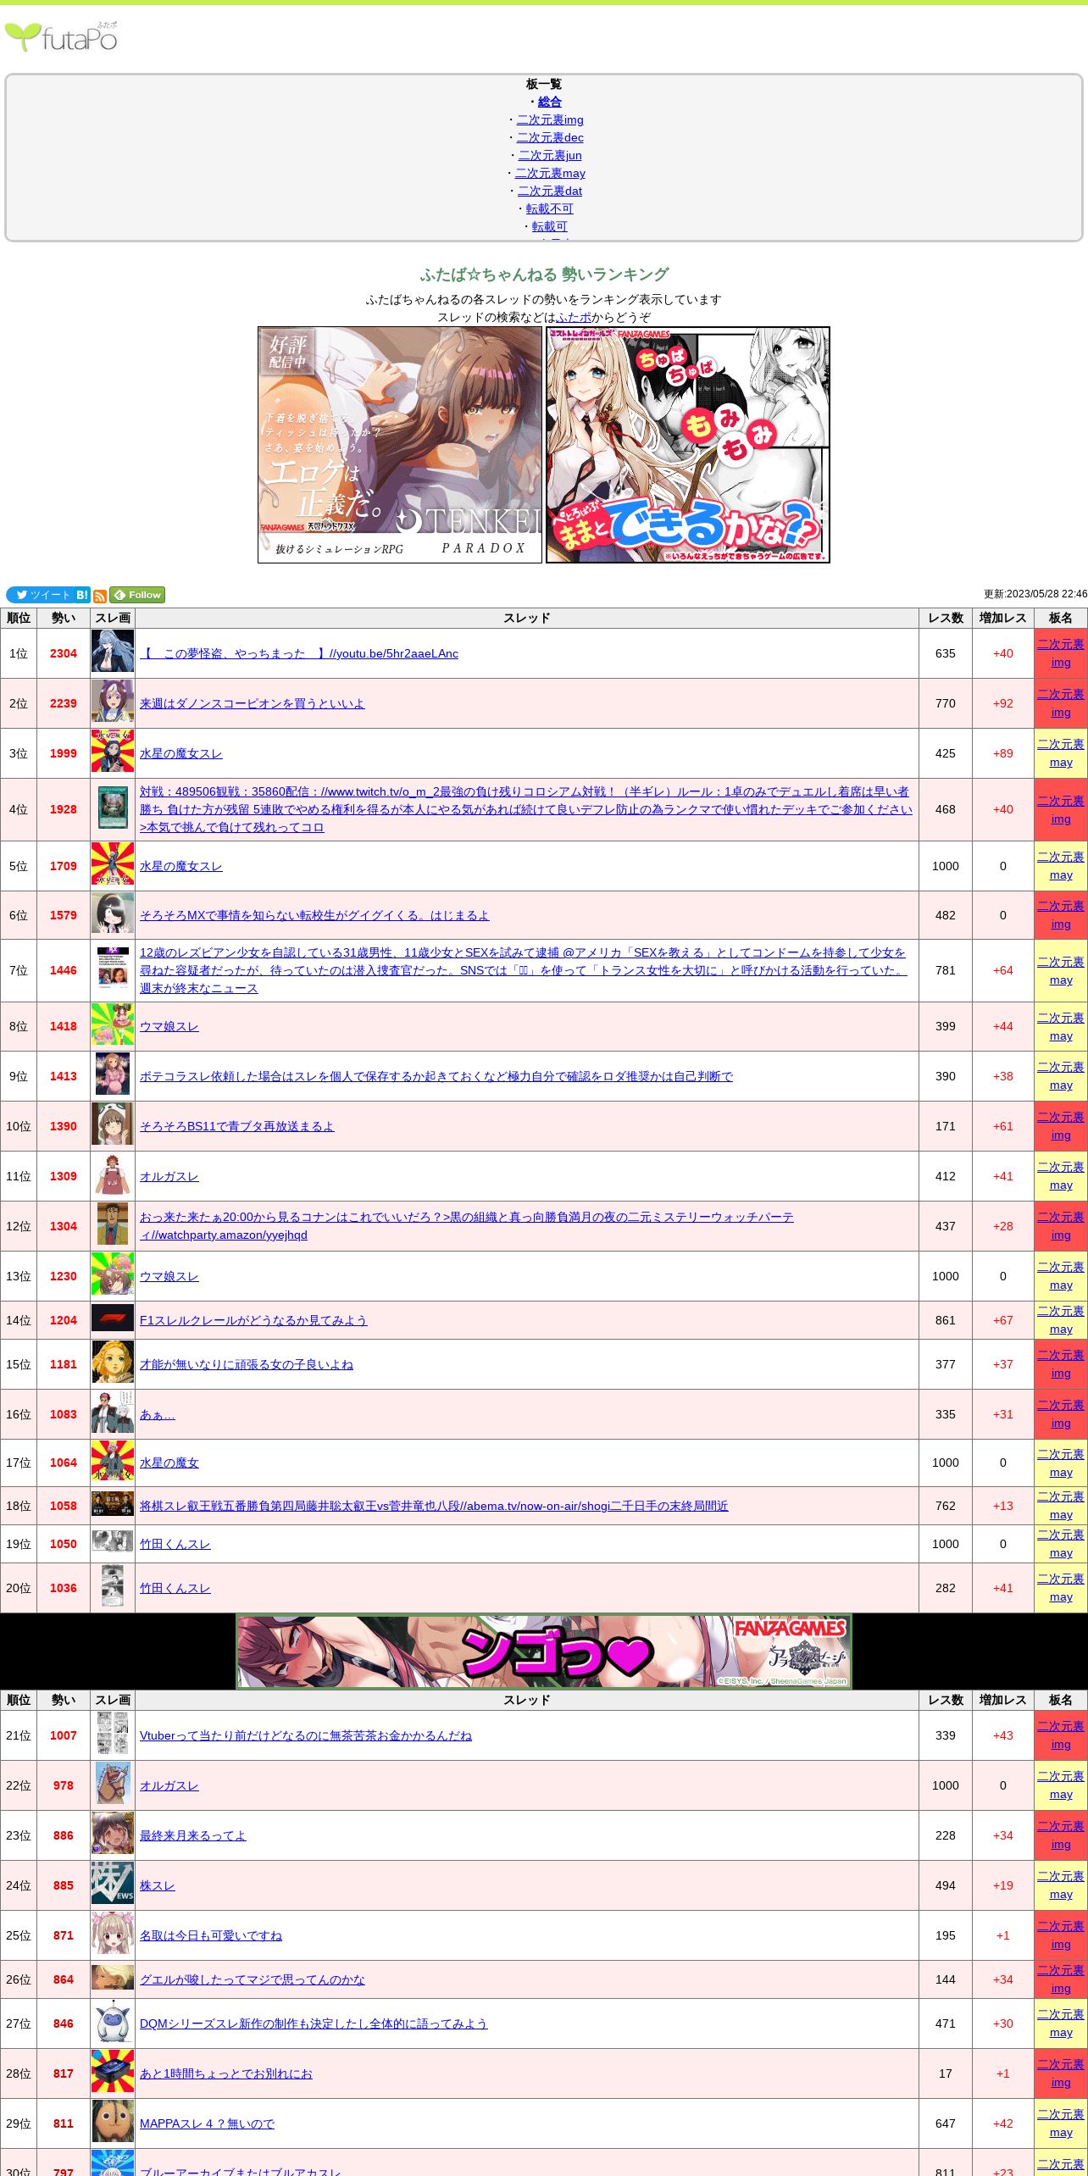Screen dimensions: 1088x2176
Task: Open the 総合 board link
Action: pos(550,102)
